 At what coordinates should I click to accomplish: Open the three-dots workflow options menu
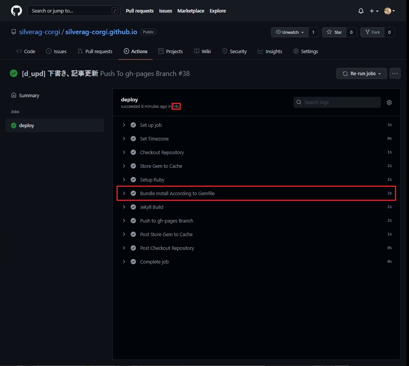[x=395, y=74]
